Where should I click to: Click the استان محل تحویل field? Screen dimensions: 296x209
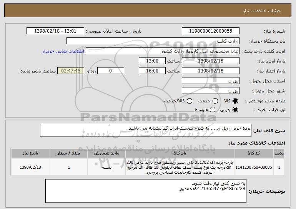pyautogui.click(x=211, y=81)
